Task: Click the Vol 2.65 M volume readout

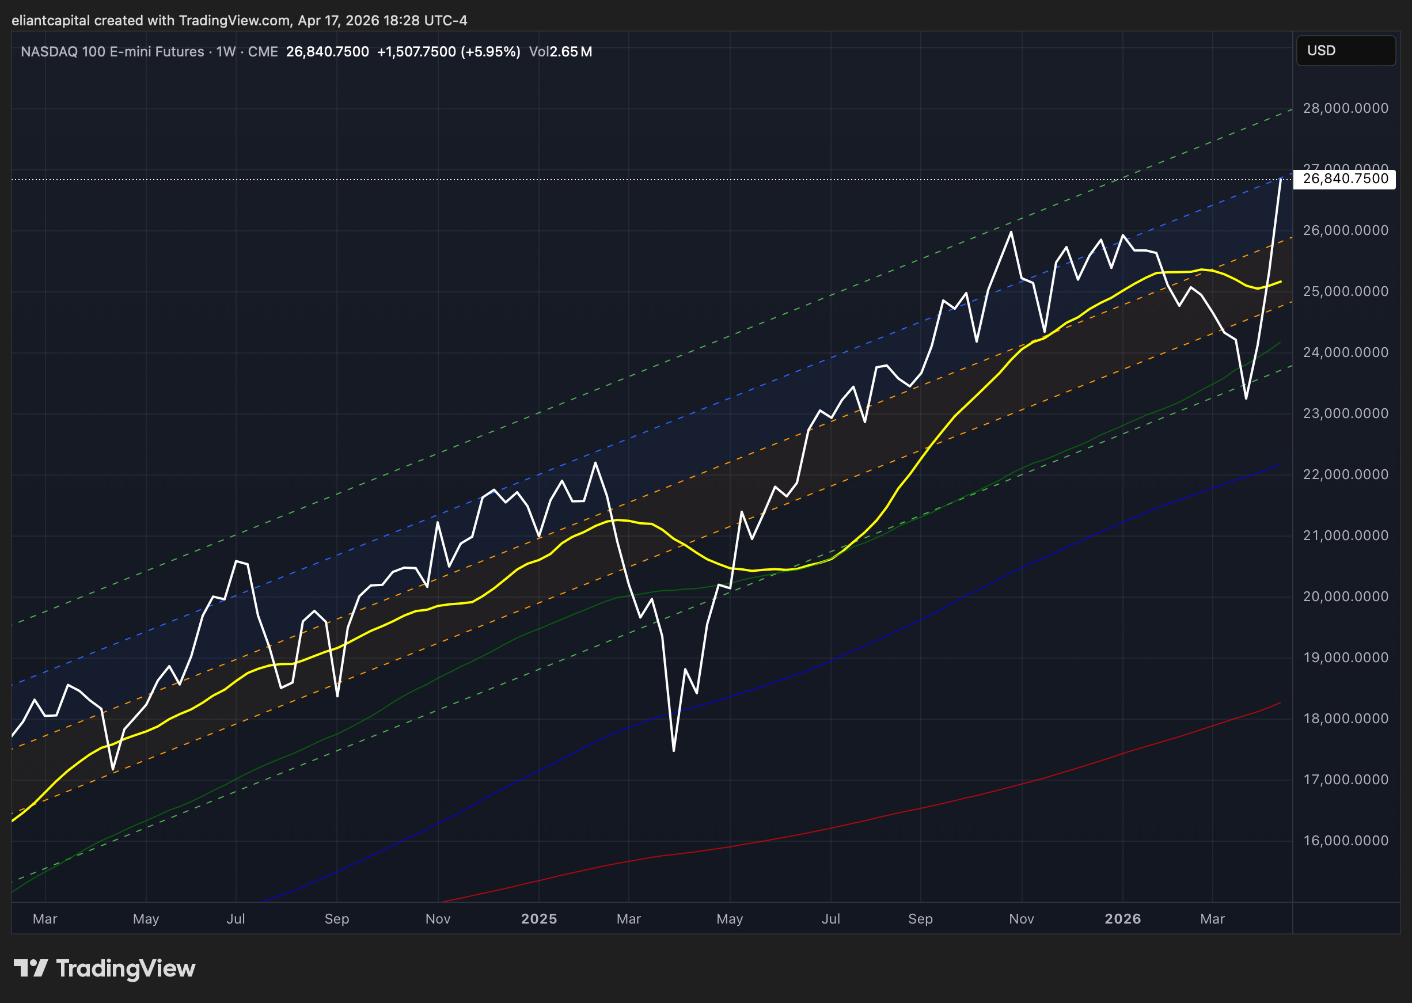Action: pos(560,52)
